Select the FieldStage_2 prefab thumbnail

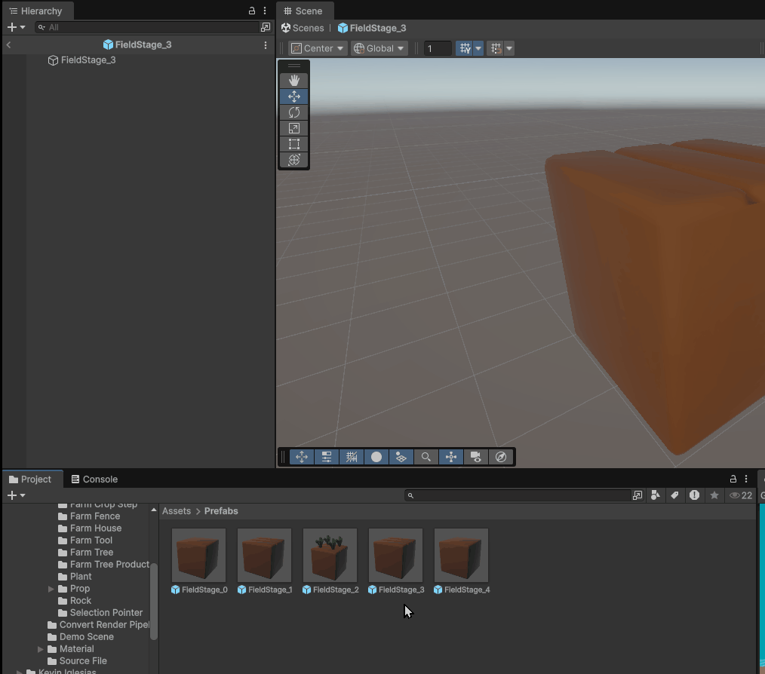pyautogui.click(x=330, y=555)
